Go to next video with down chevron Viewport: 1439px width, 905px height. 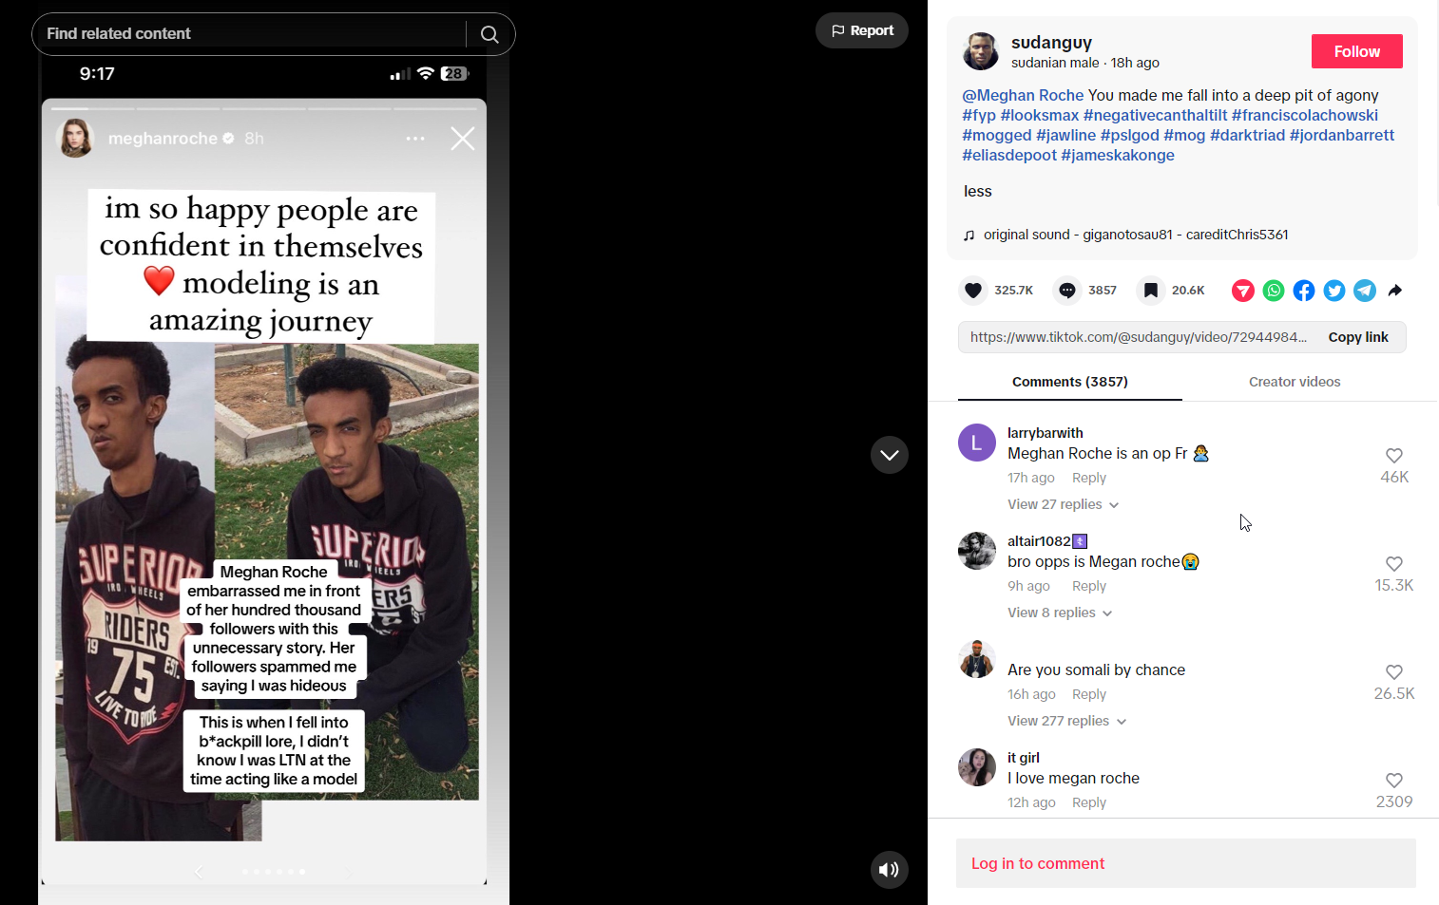click(889, 455)
